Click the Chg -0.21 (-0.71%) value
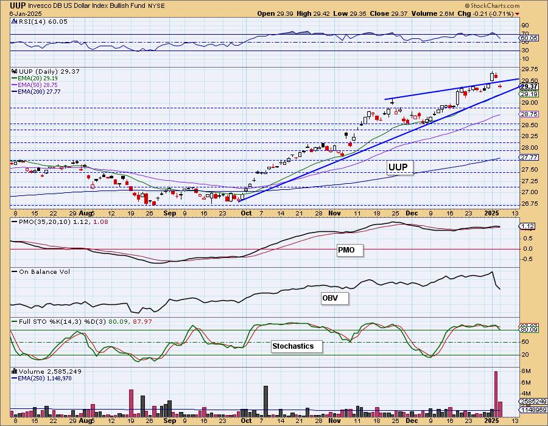548x426 pixels. point(485,13)
